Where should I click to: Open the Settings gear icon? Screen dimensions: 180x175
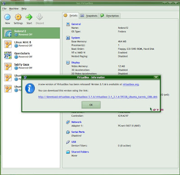(x=18, y=17)
